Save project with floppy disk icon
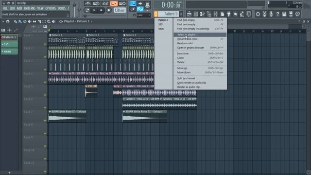The image size is (311, 175). 284,14
